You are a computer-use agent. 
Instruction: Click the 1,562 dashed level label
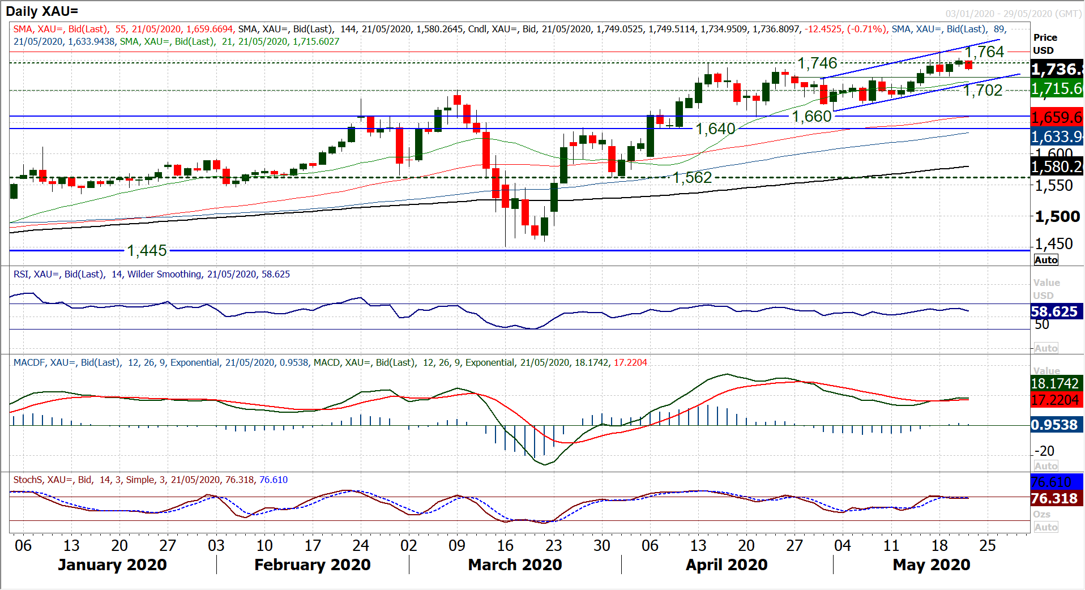692,177
